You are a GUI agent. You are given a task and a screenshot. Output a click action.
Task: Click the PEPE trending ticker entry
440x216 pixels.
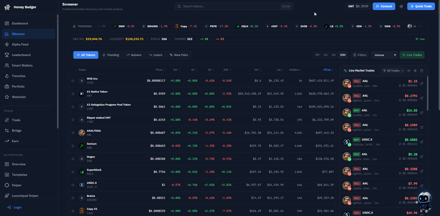point(217,26)
